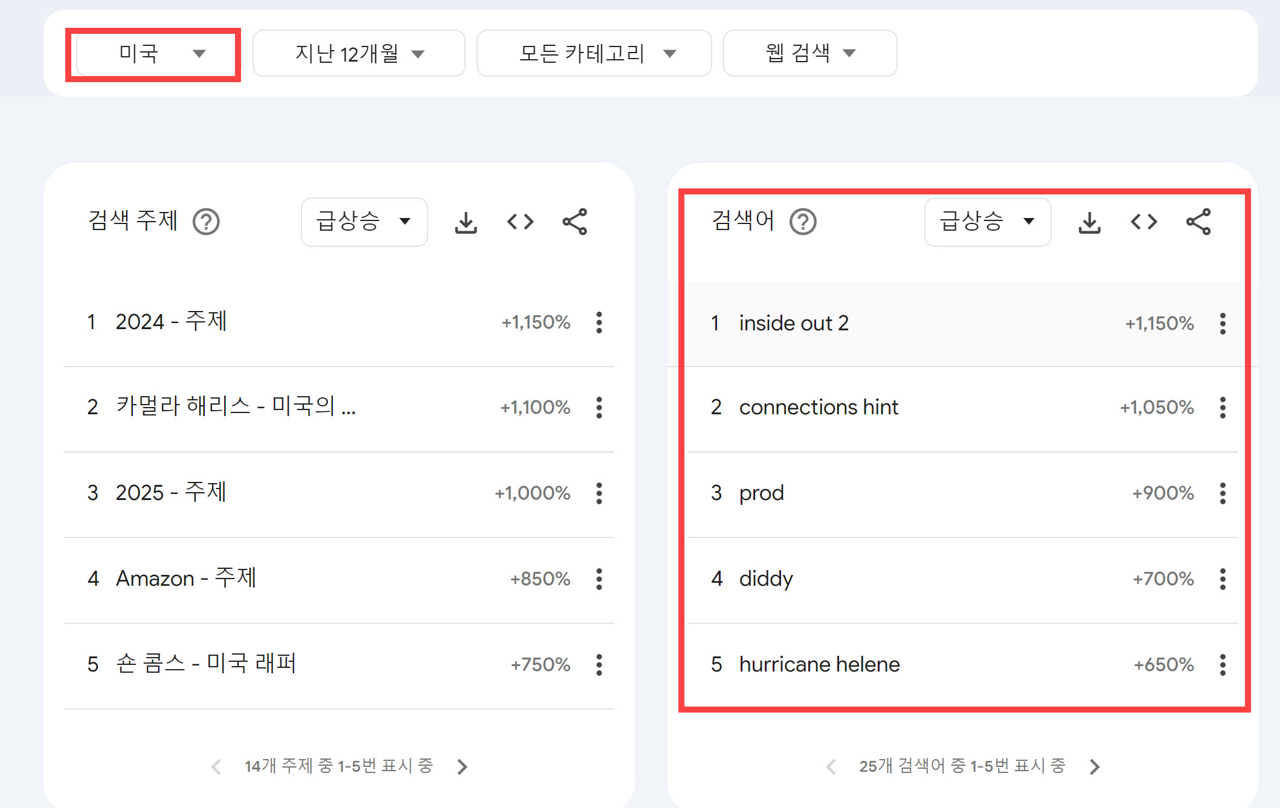Open more options for inside out 2
This screenshot has height=808, width=1280.
click(1223, 324)
